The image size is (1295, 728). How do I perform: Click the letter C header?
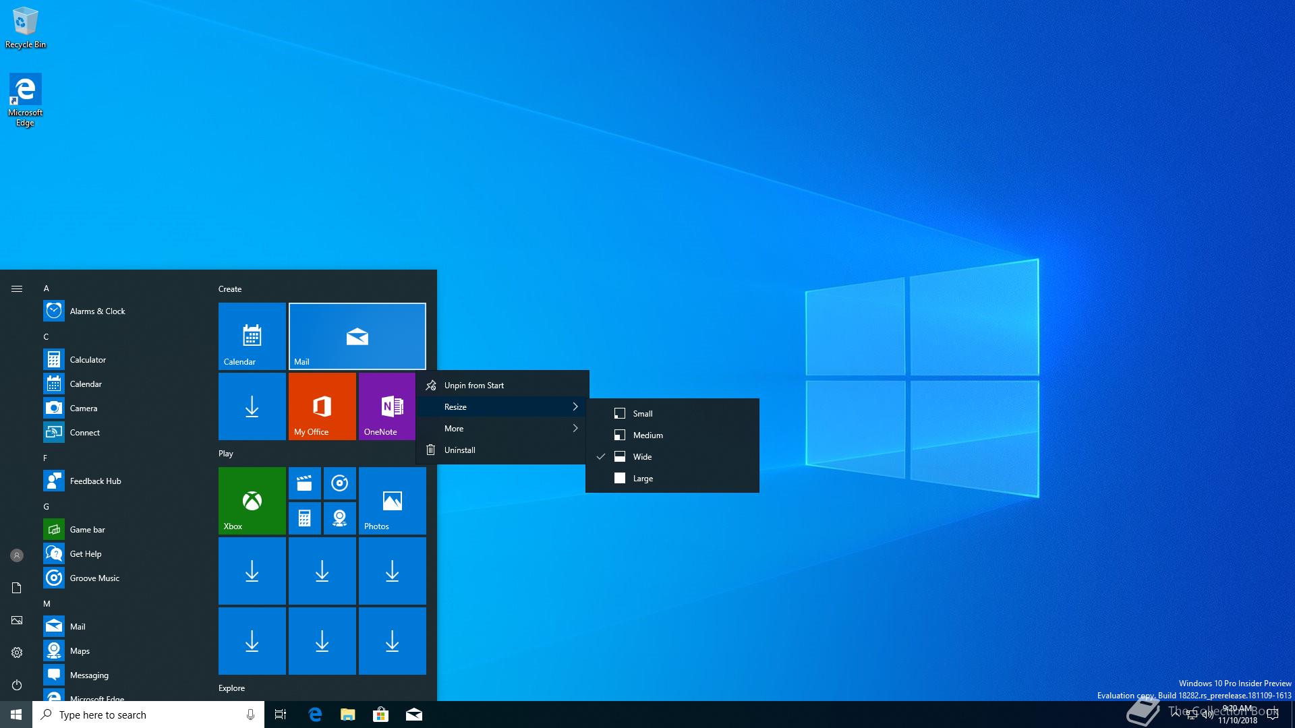click(x=47, y=336)
